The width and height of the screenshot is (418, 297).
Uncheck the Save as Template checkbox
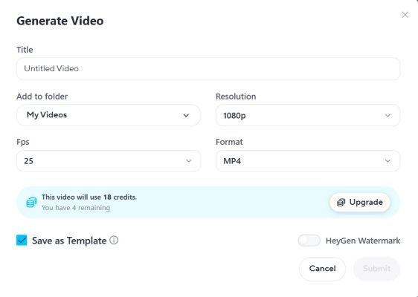pyautogui.click(x=22, y=241)
